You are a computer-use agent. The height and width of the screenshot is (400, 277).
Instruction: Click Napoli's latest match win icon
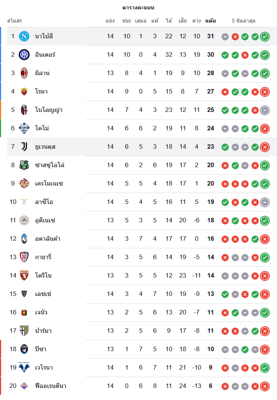265,36
